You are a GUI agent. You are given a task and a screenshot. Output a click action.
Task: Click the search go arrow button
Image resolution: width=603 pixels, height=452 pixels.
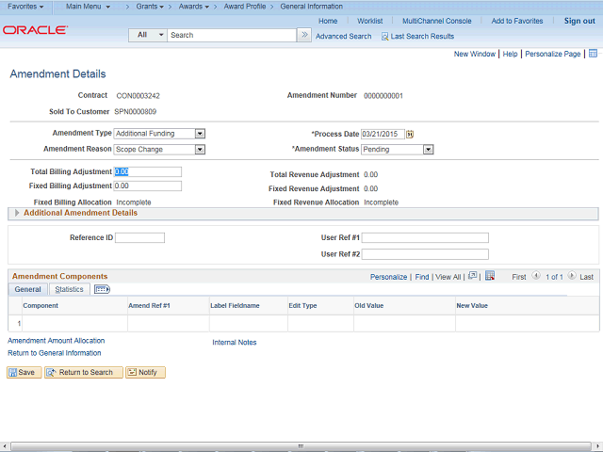point(303,35)
